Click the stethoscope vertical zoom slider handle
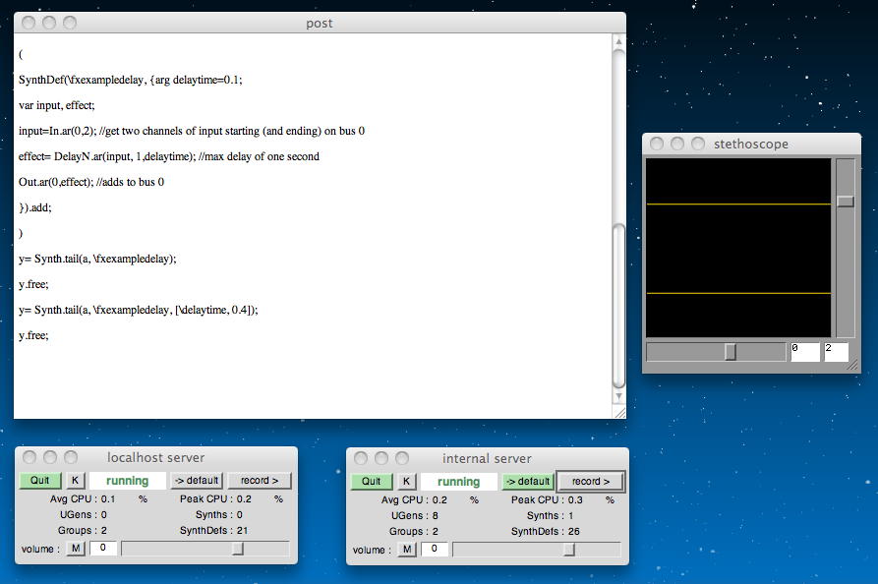This screenshot has width=878, height=584. (x=846, y=202)
